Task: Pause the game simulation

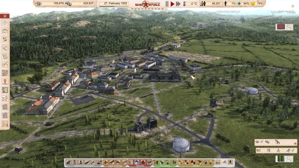Action: point(167,4)
